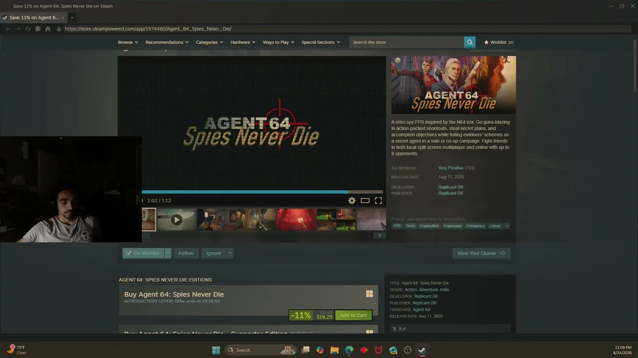This screenshot has height=358, width=638.
Task: Toggle theater mode on the trailer
Action: tap(365, 200)
